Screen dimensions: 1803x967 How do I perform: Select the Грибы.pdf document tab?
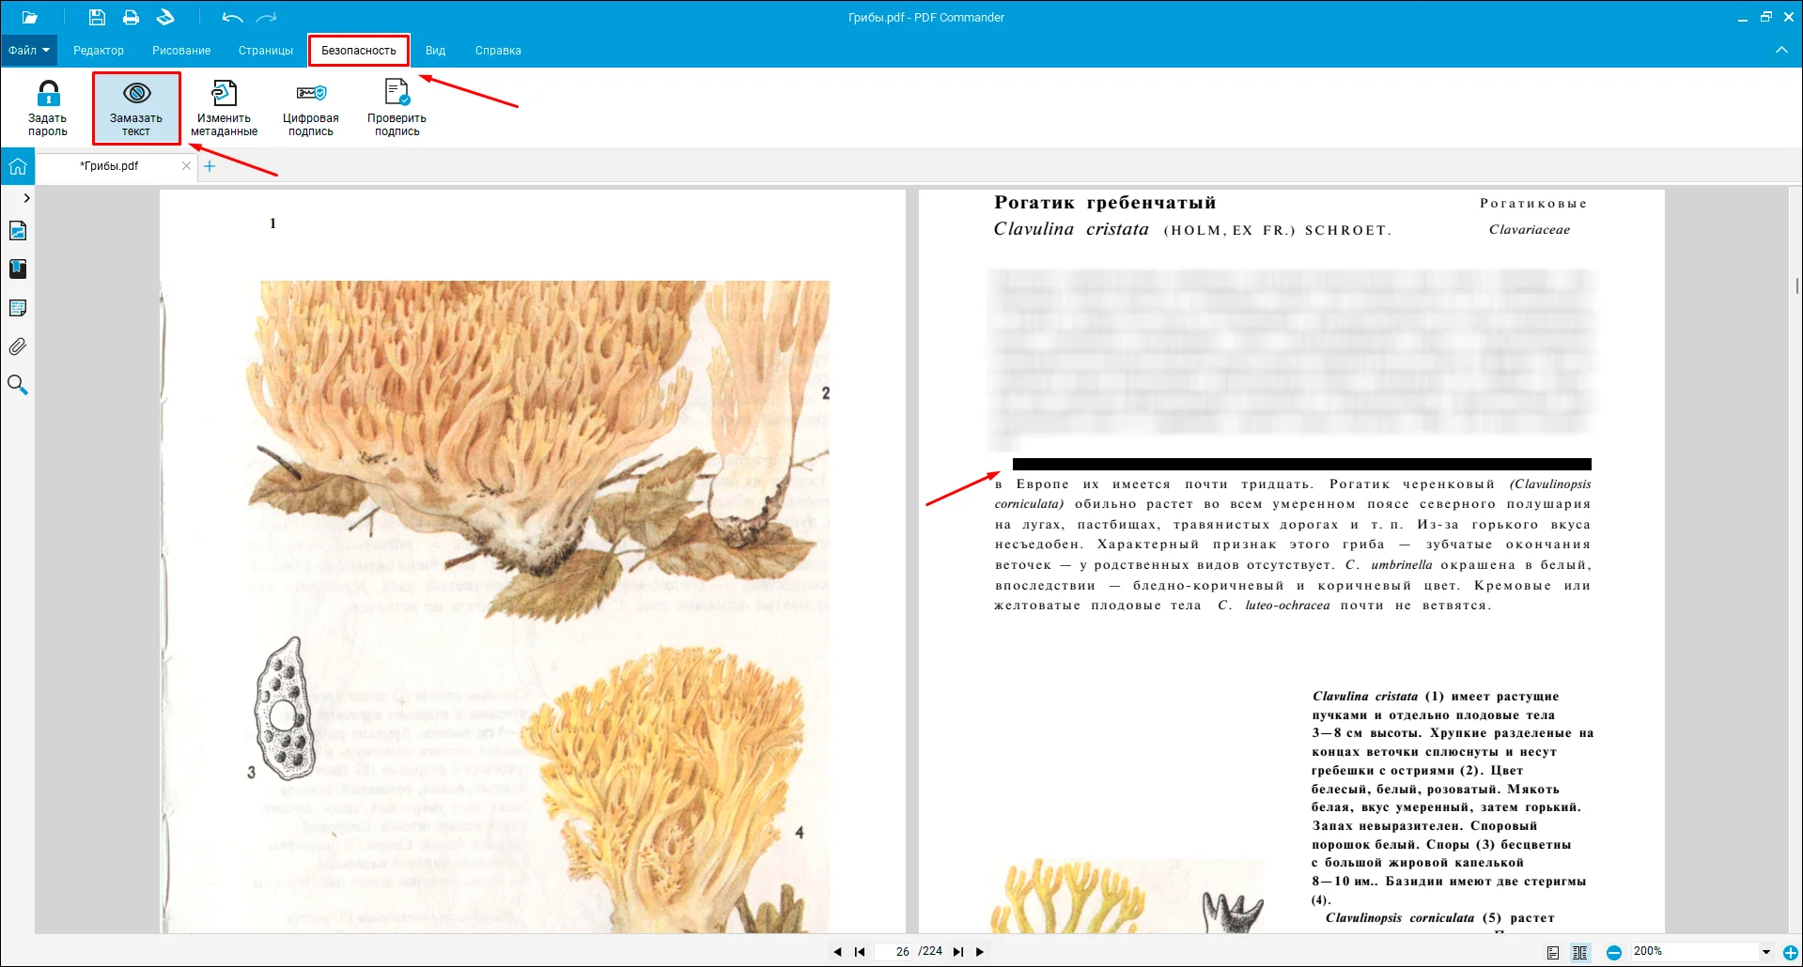[110, 166]
